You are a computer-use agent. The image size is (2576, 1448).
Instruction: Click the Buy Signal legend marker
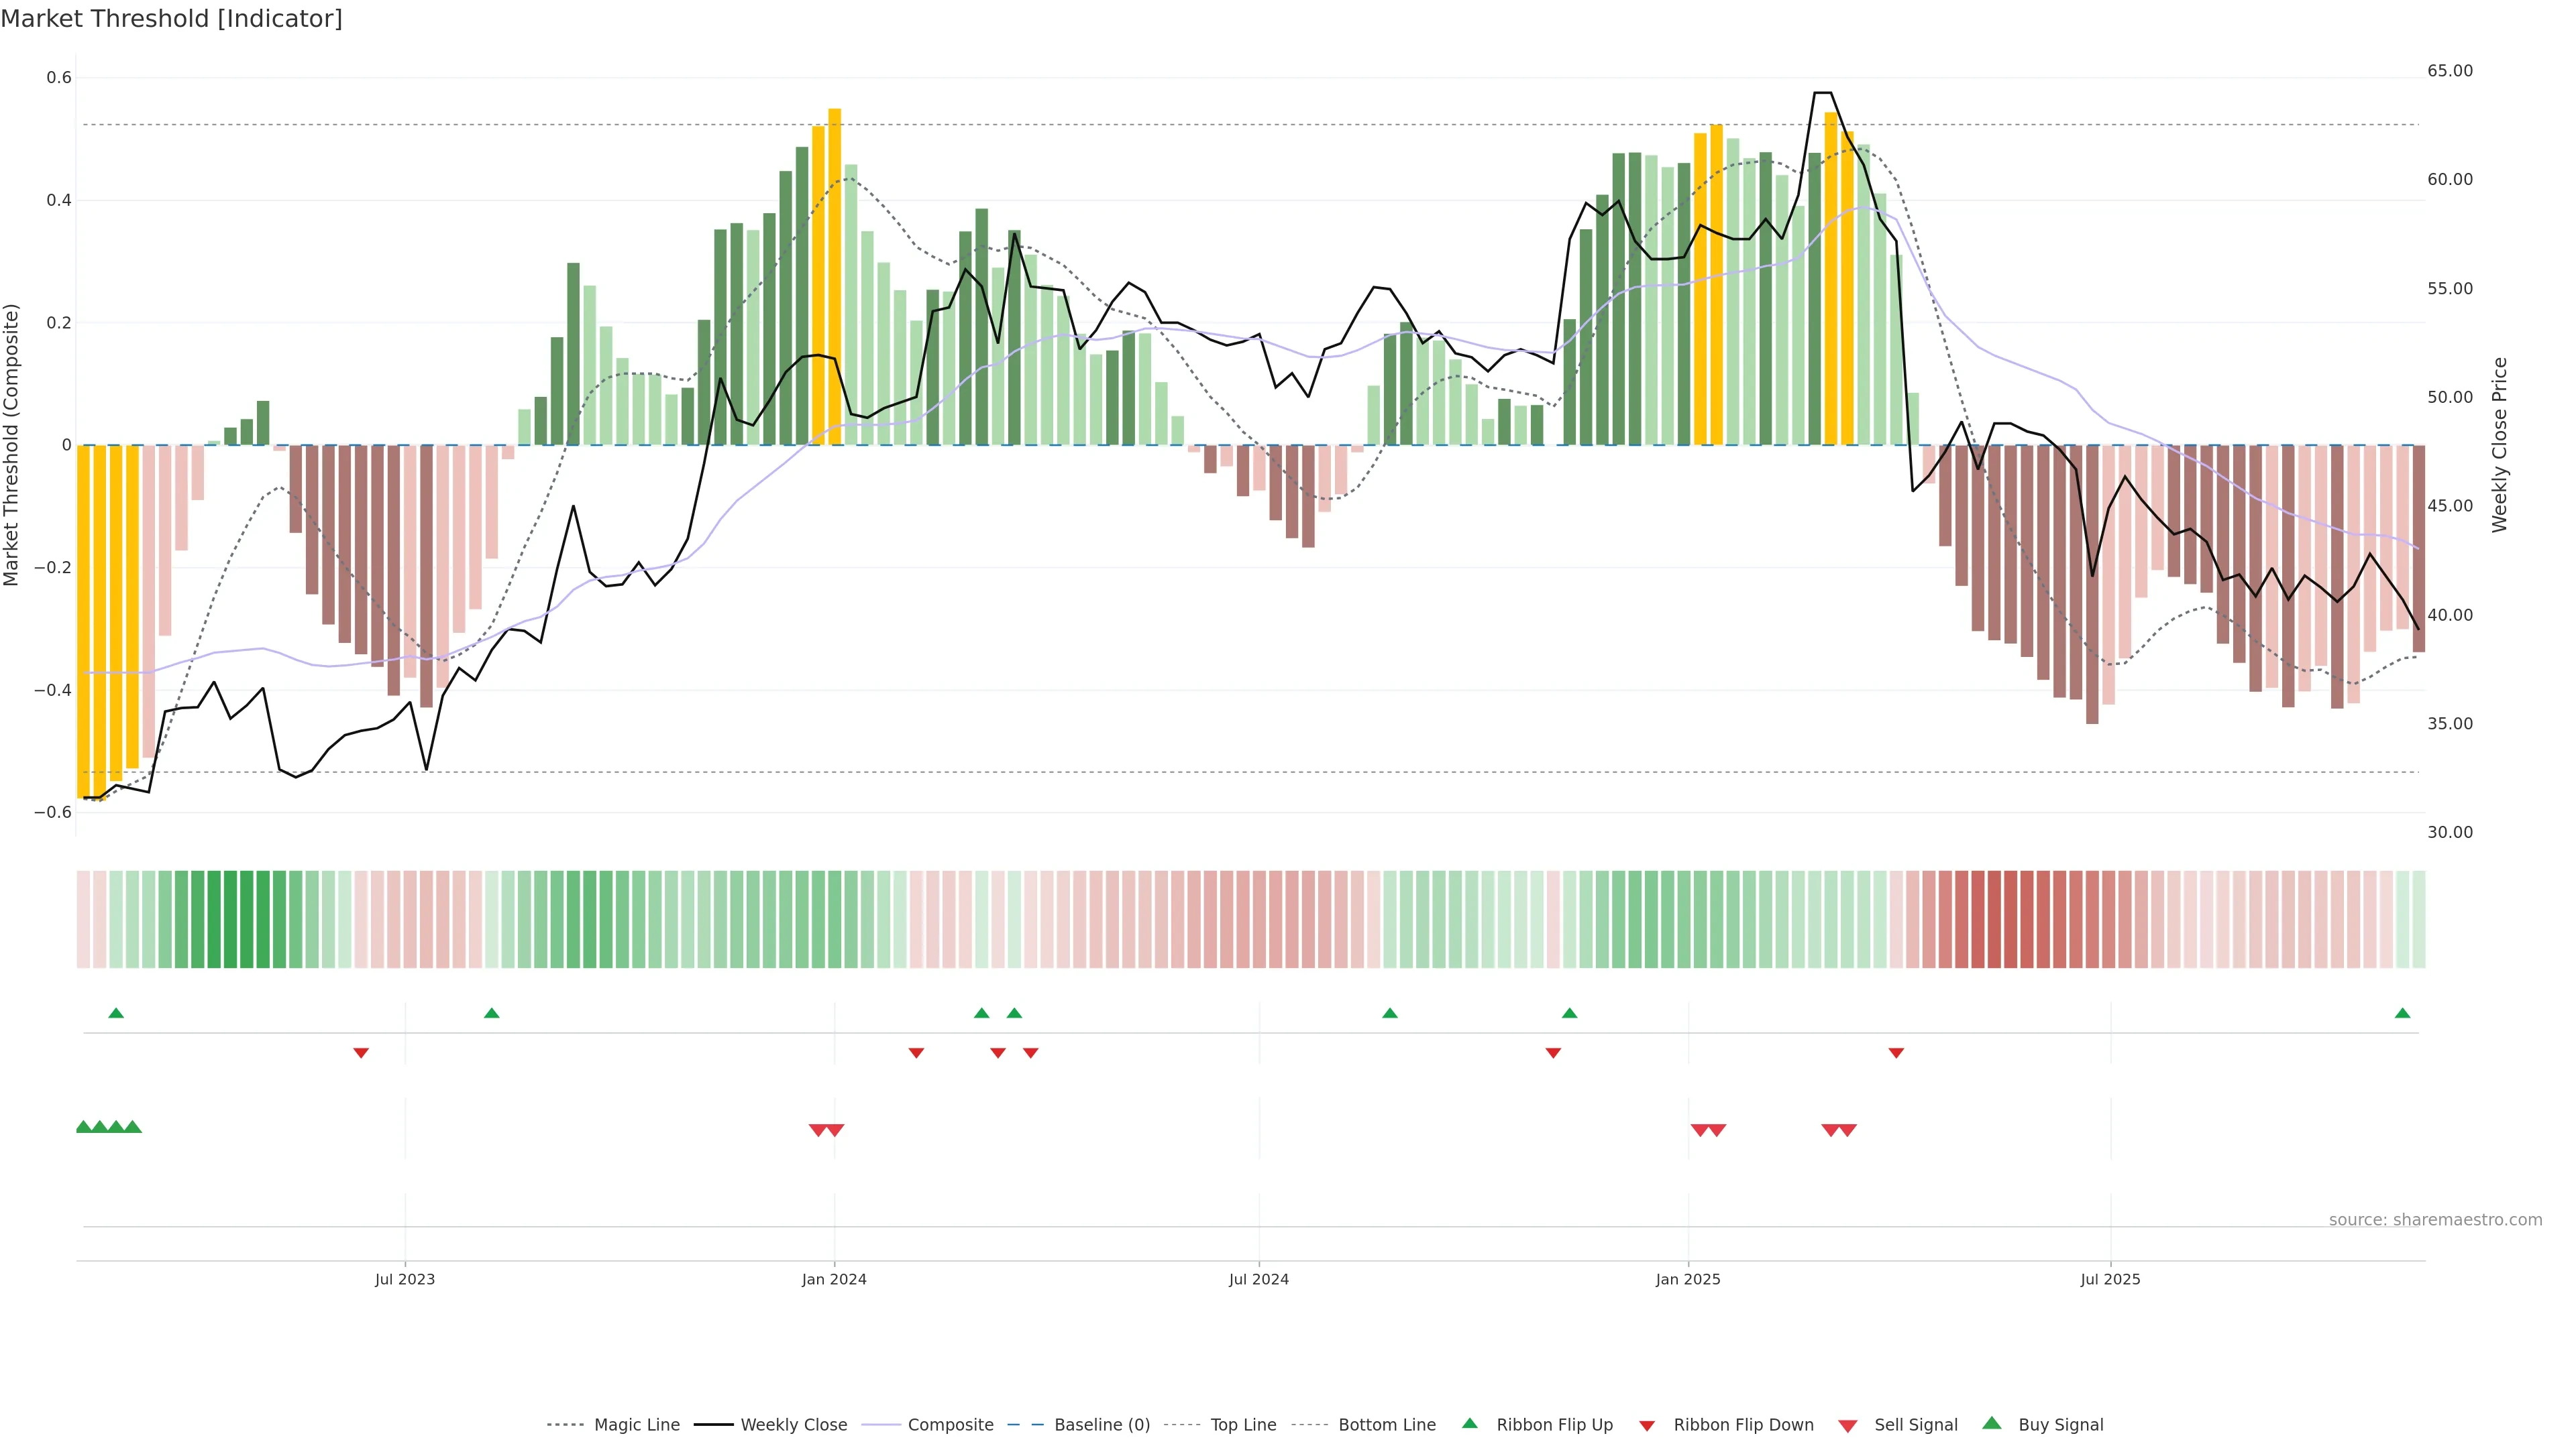point(1991,1423)
